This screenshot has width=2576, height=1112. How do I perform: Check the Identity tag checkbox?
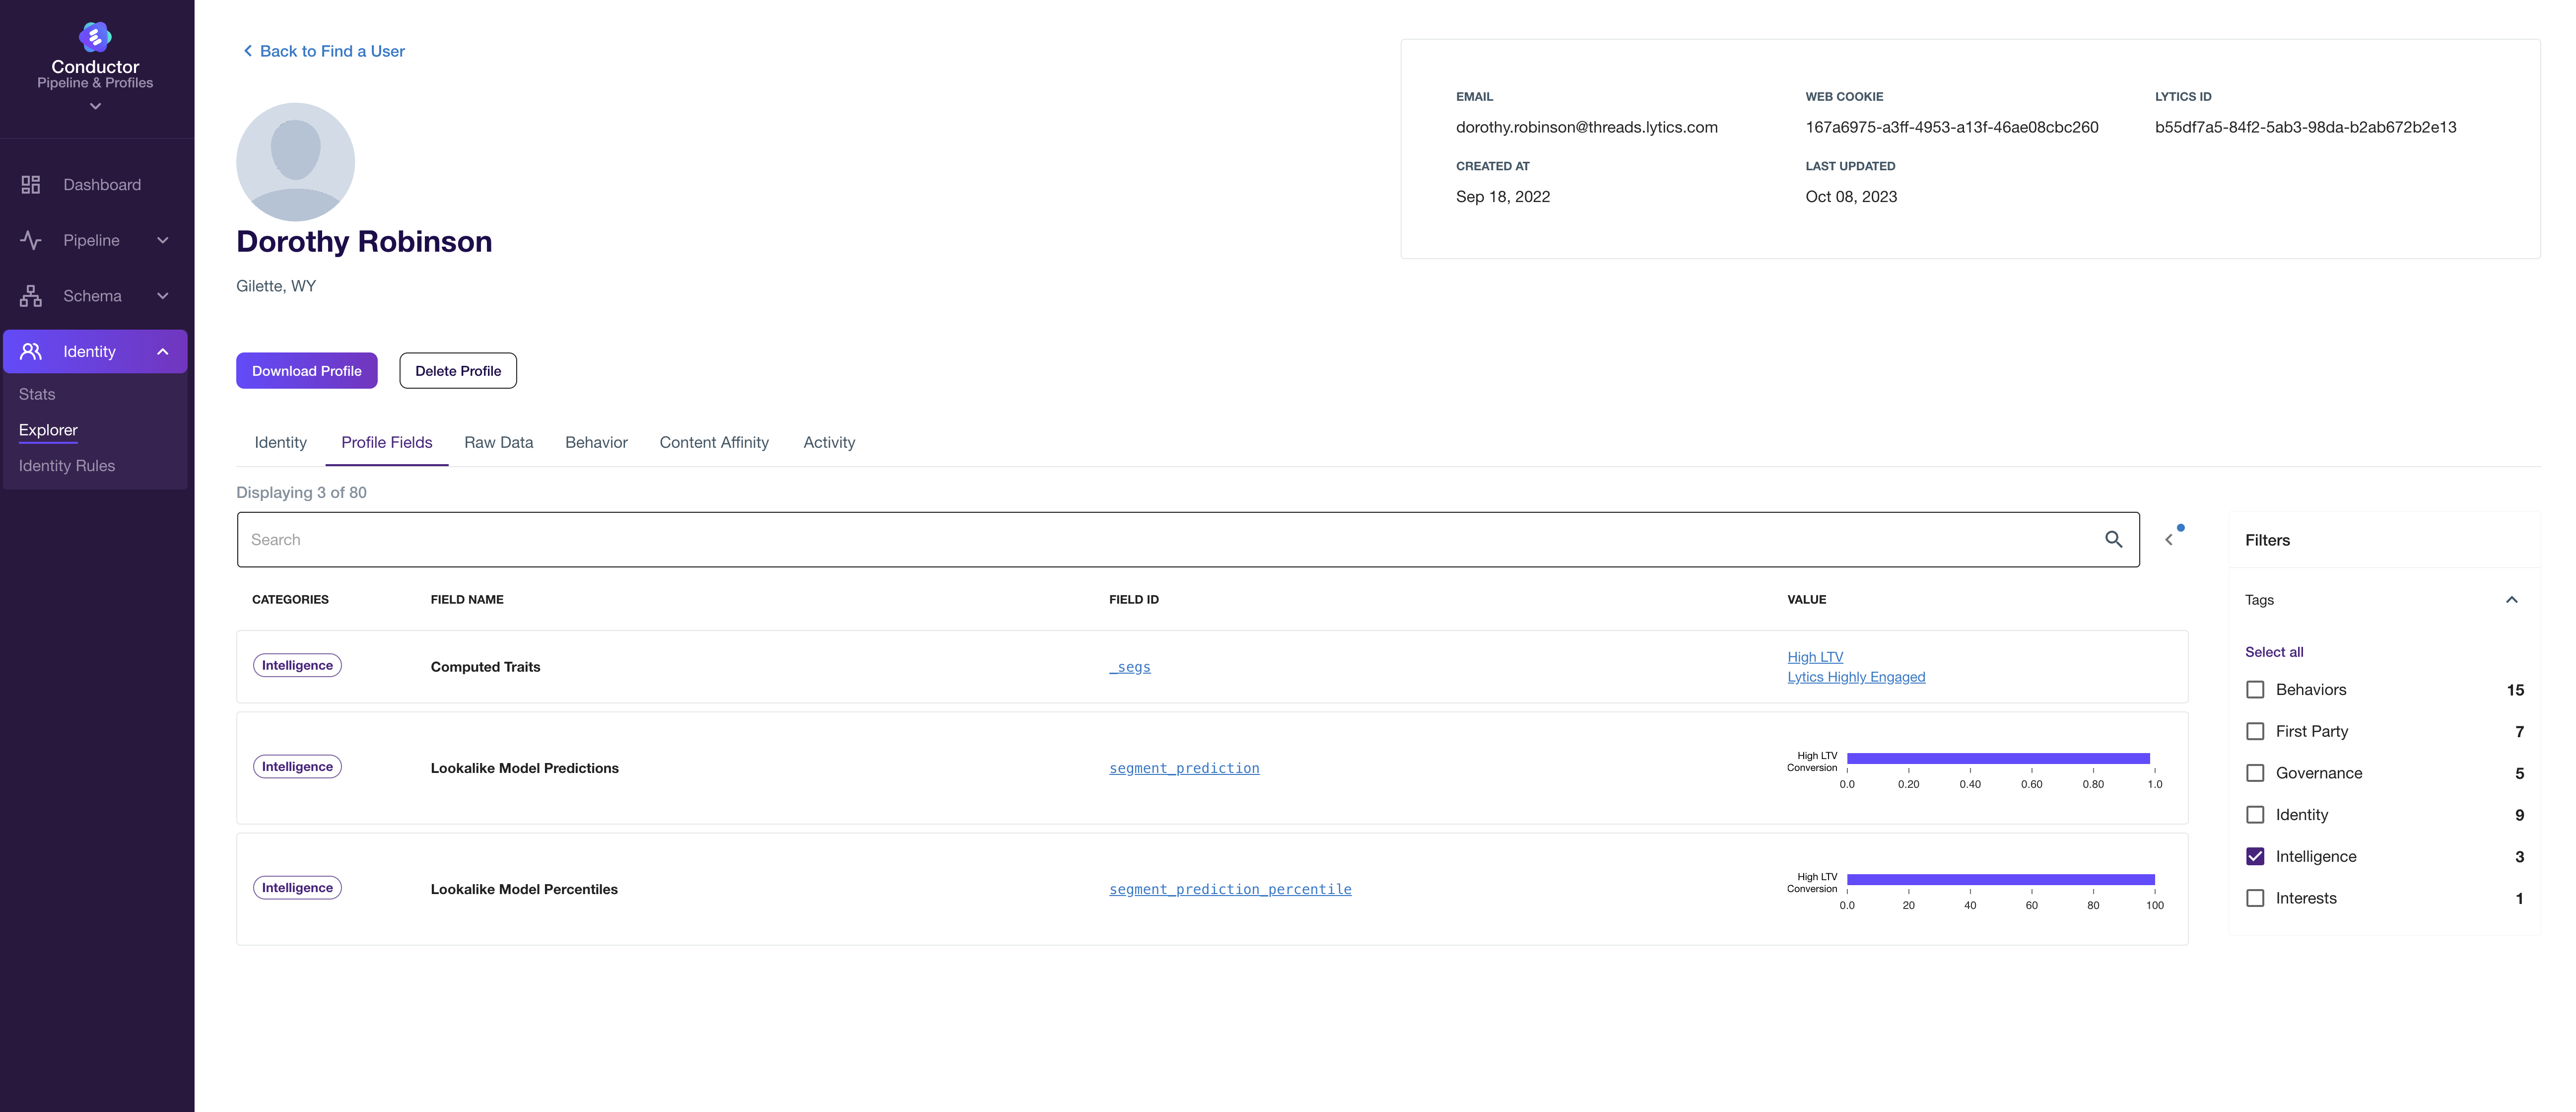point(2255,815)
